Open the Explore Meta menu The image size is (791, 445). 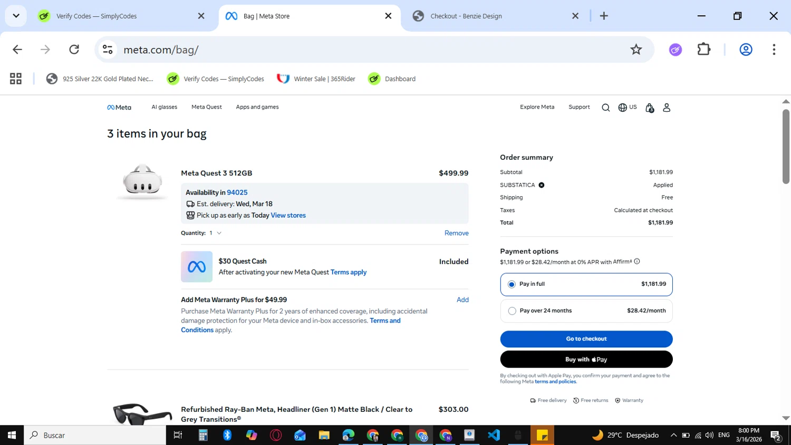click(537, 107)
